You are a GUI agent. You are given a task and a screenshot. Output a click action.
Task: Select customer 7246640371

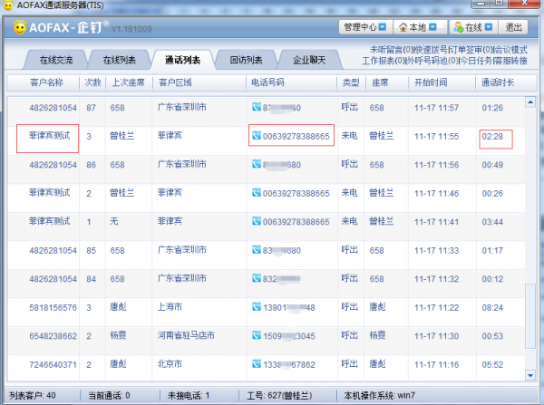53,365
